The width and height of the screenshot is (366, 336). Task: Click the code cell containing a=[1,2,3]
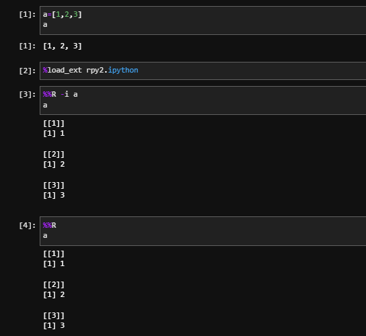tap(203, 21)
